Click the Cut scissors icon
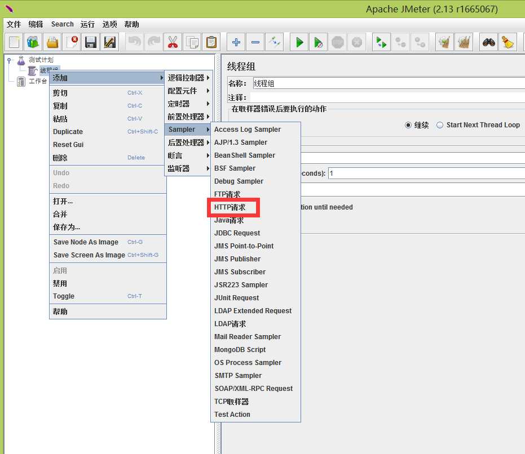 point(173,42)
